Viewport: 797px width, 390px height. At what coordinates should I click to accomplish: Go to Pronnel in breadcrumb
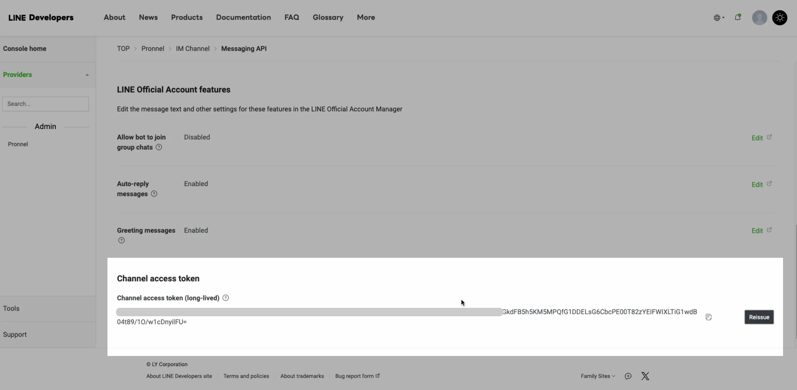click(x=153, y=49)
